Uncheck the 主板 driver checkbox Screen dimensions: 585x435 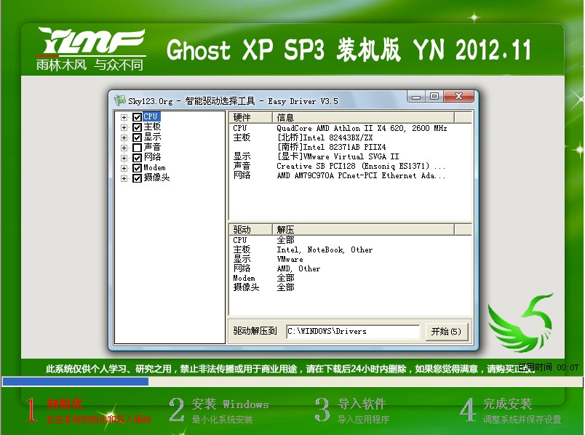coord(137,127)
